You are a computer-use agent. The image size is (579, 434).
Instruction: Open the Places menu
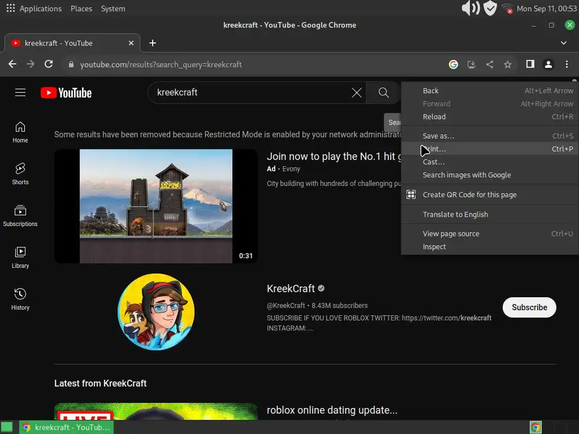pyautogui.click(x=81, y=8)
